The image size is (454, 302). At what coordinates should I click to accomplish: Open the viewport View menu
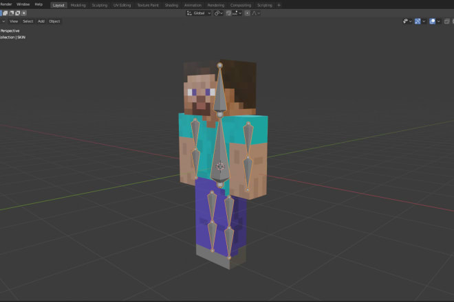[14, 21]
